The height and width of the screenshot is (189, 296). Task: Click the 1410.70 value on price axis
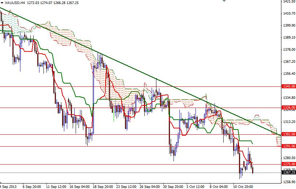point(289,13)
